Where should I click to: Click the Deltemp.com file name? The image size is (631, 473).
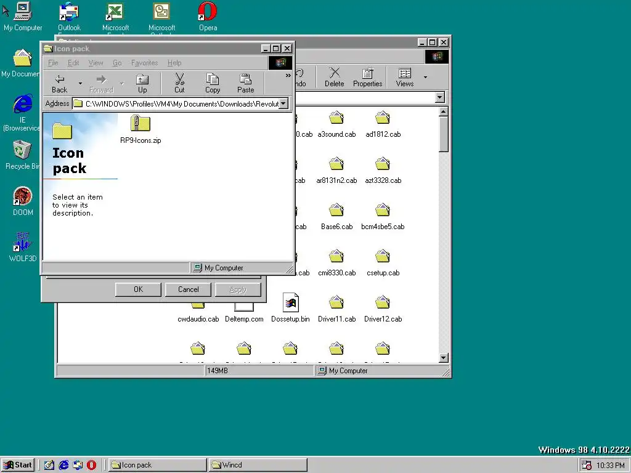pyautogui.click(x=244, y=319)
